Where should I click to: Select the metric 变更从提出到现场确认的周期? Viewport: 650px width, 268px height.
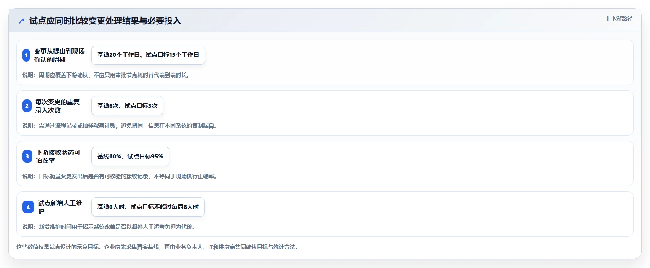click(59, 55)
